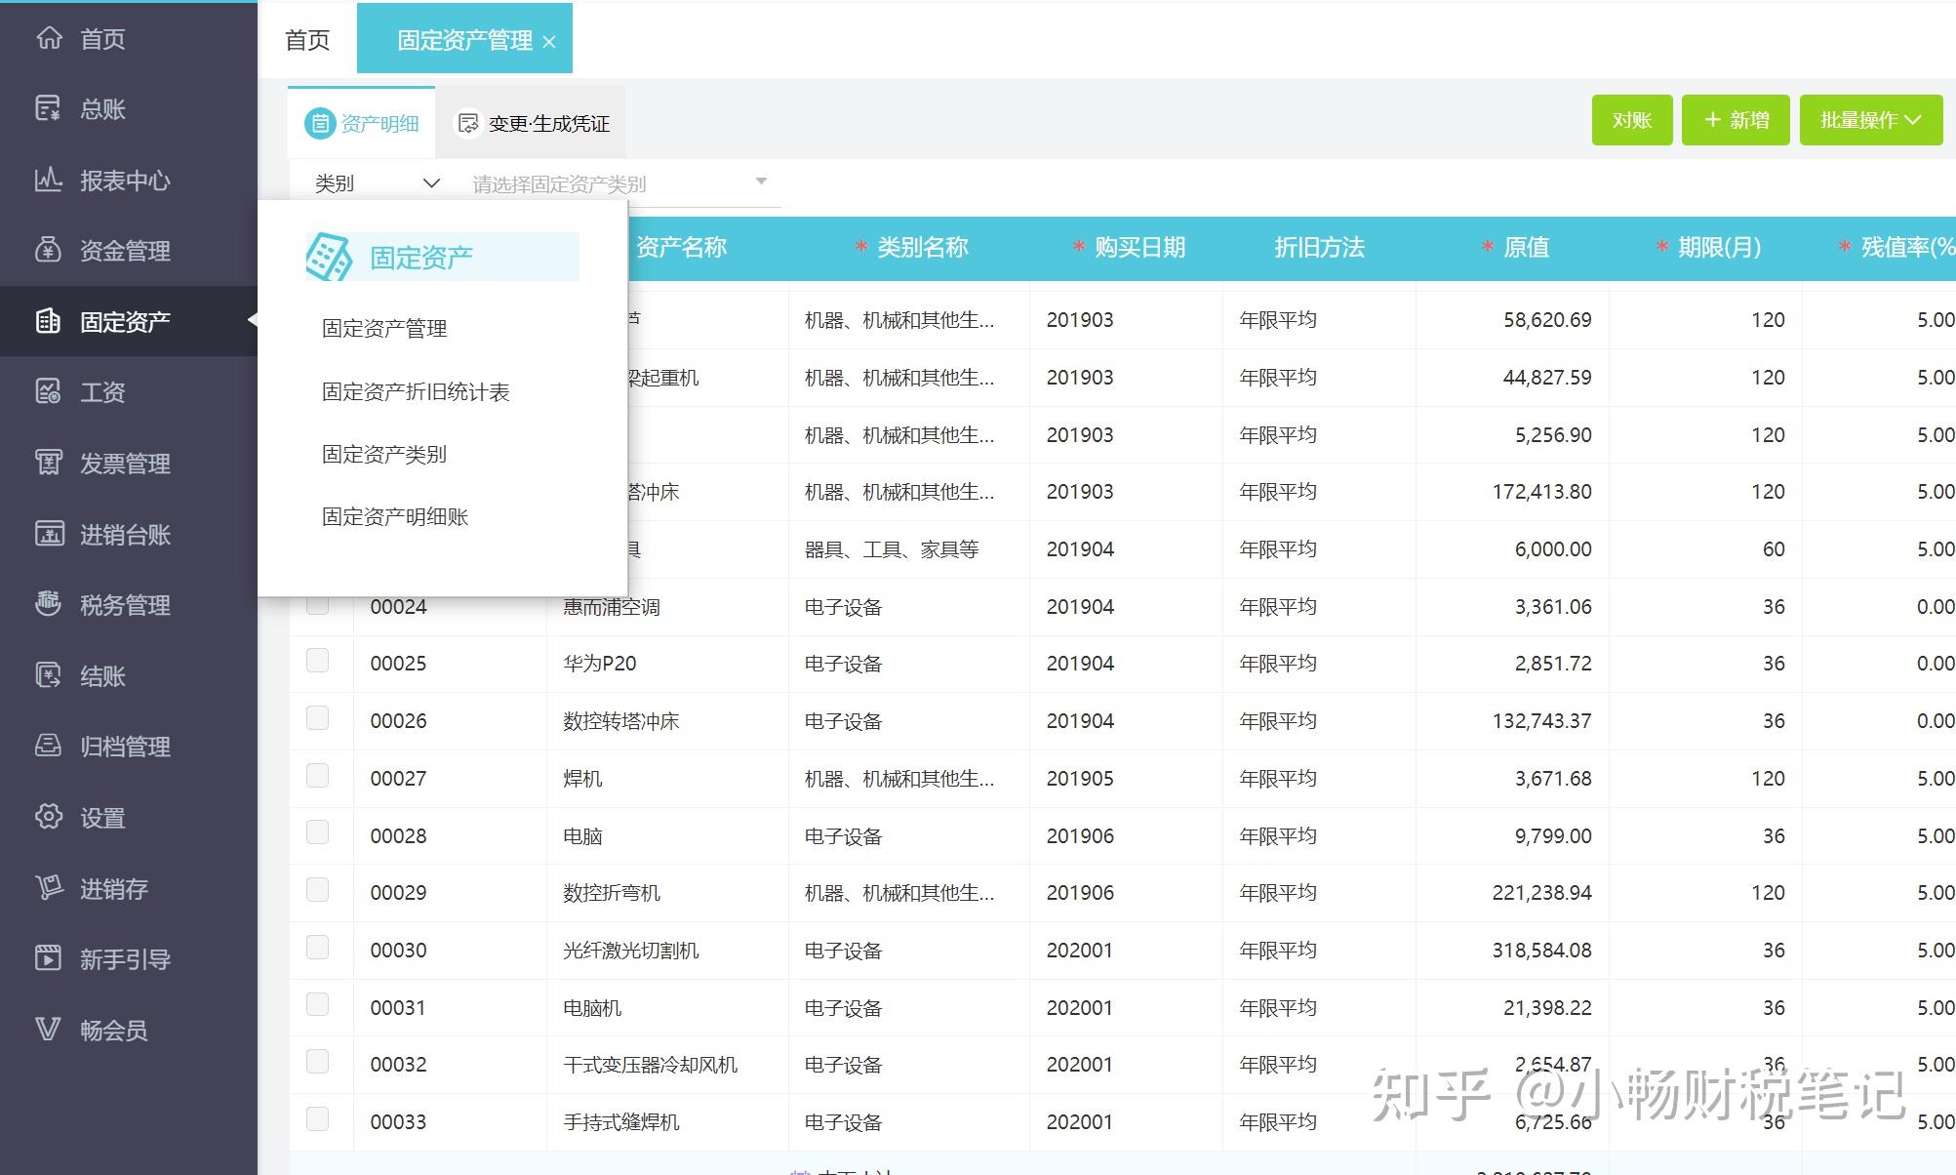Open 资金管理 money bag icon
Image resolution: width=1956 pixels, height=1175 pixels.
(49, 250)
